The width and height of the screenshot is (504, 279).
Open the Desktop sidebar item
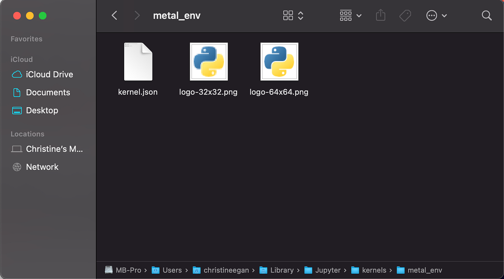[x=42, y=110]
